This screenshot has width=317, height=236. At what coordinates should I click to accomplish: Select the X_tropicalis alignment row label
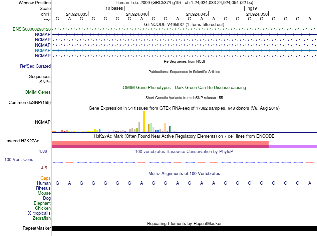pyautogui.click(x=39, y=213)
